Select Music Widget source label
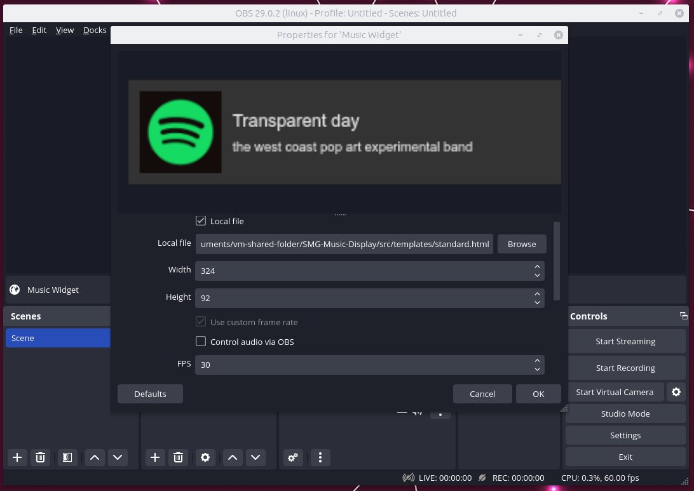The image size is (694, 491). [x=53, y=290]
